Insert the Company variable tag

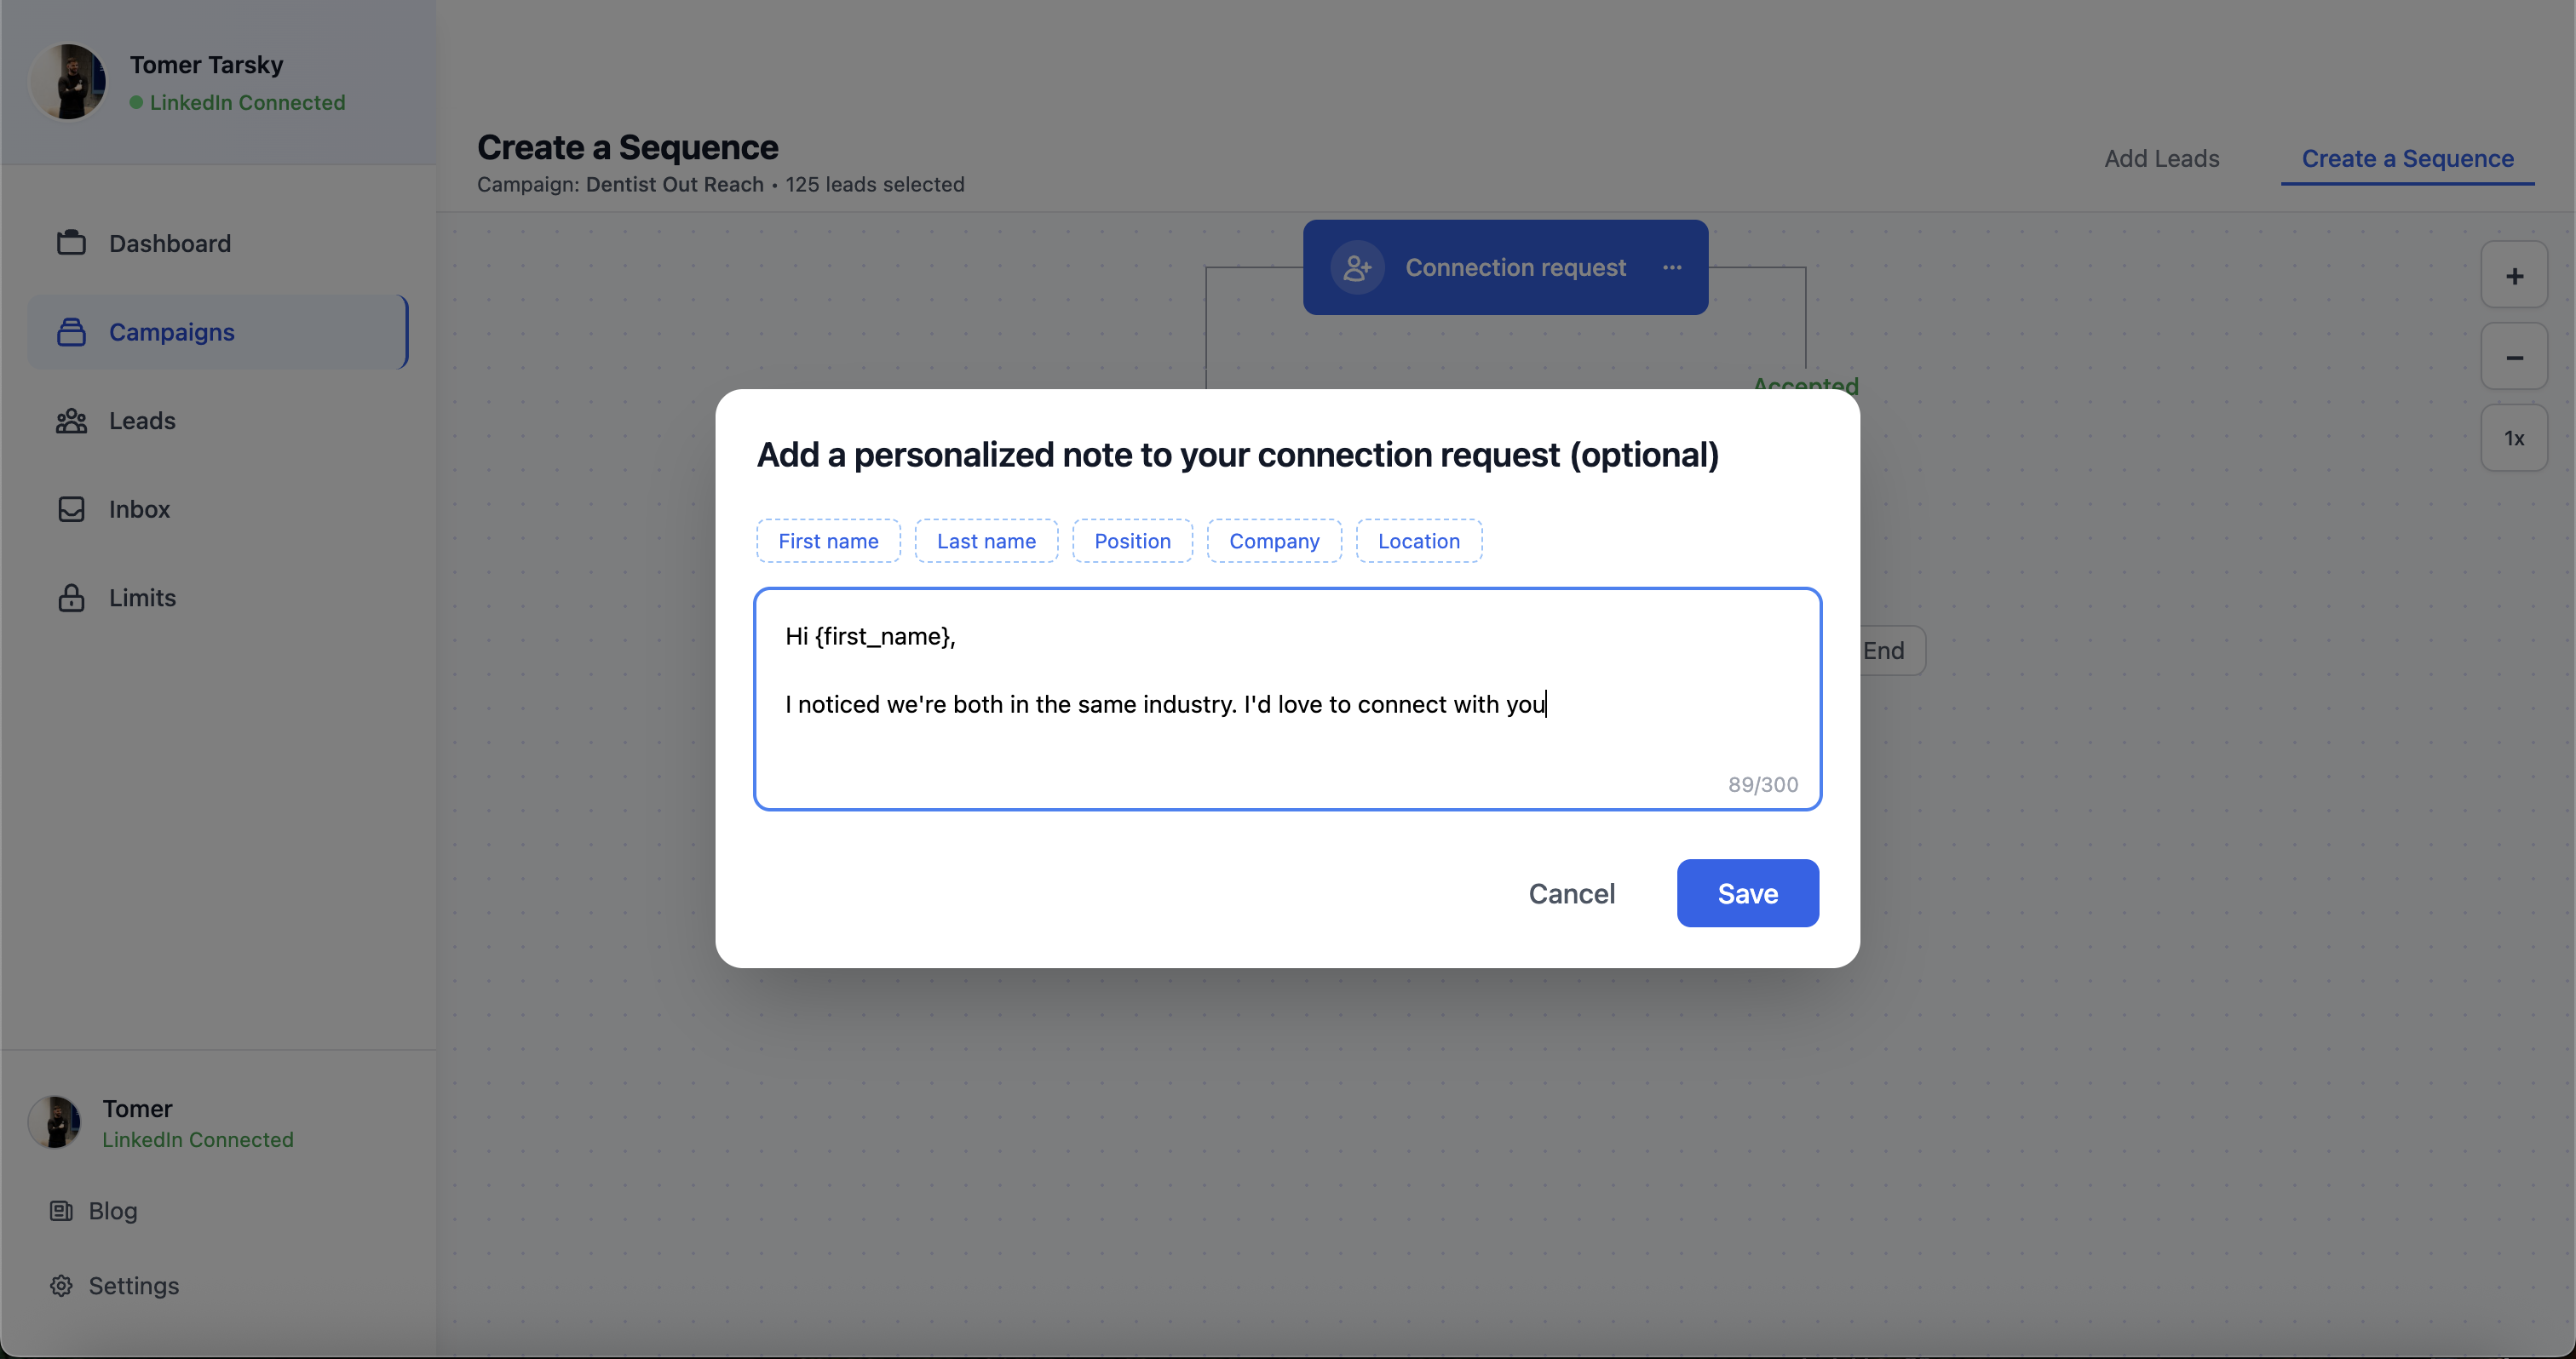[x=1273, y=541]
